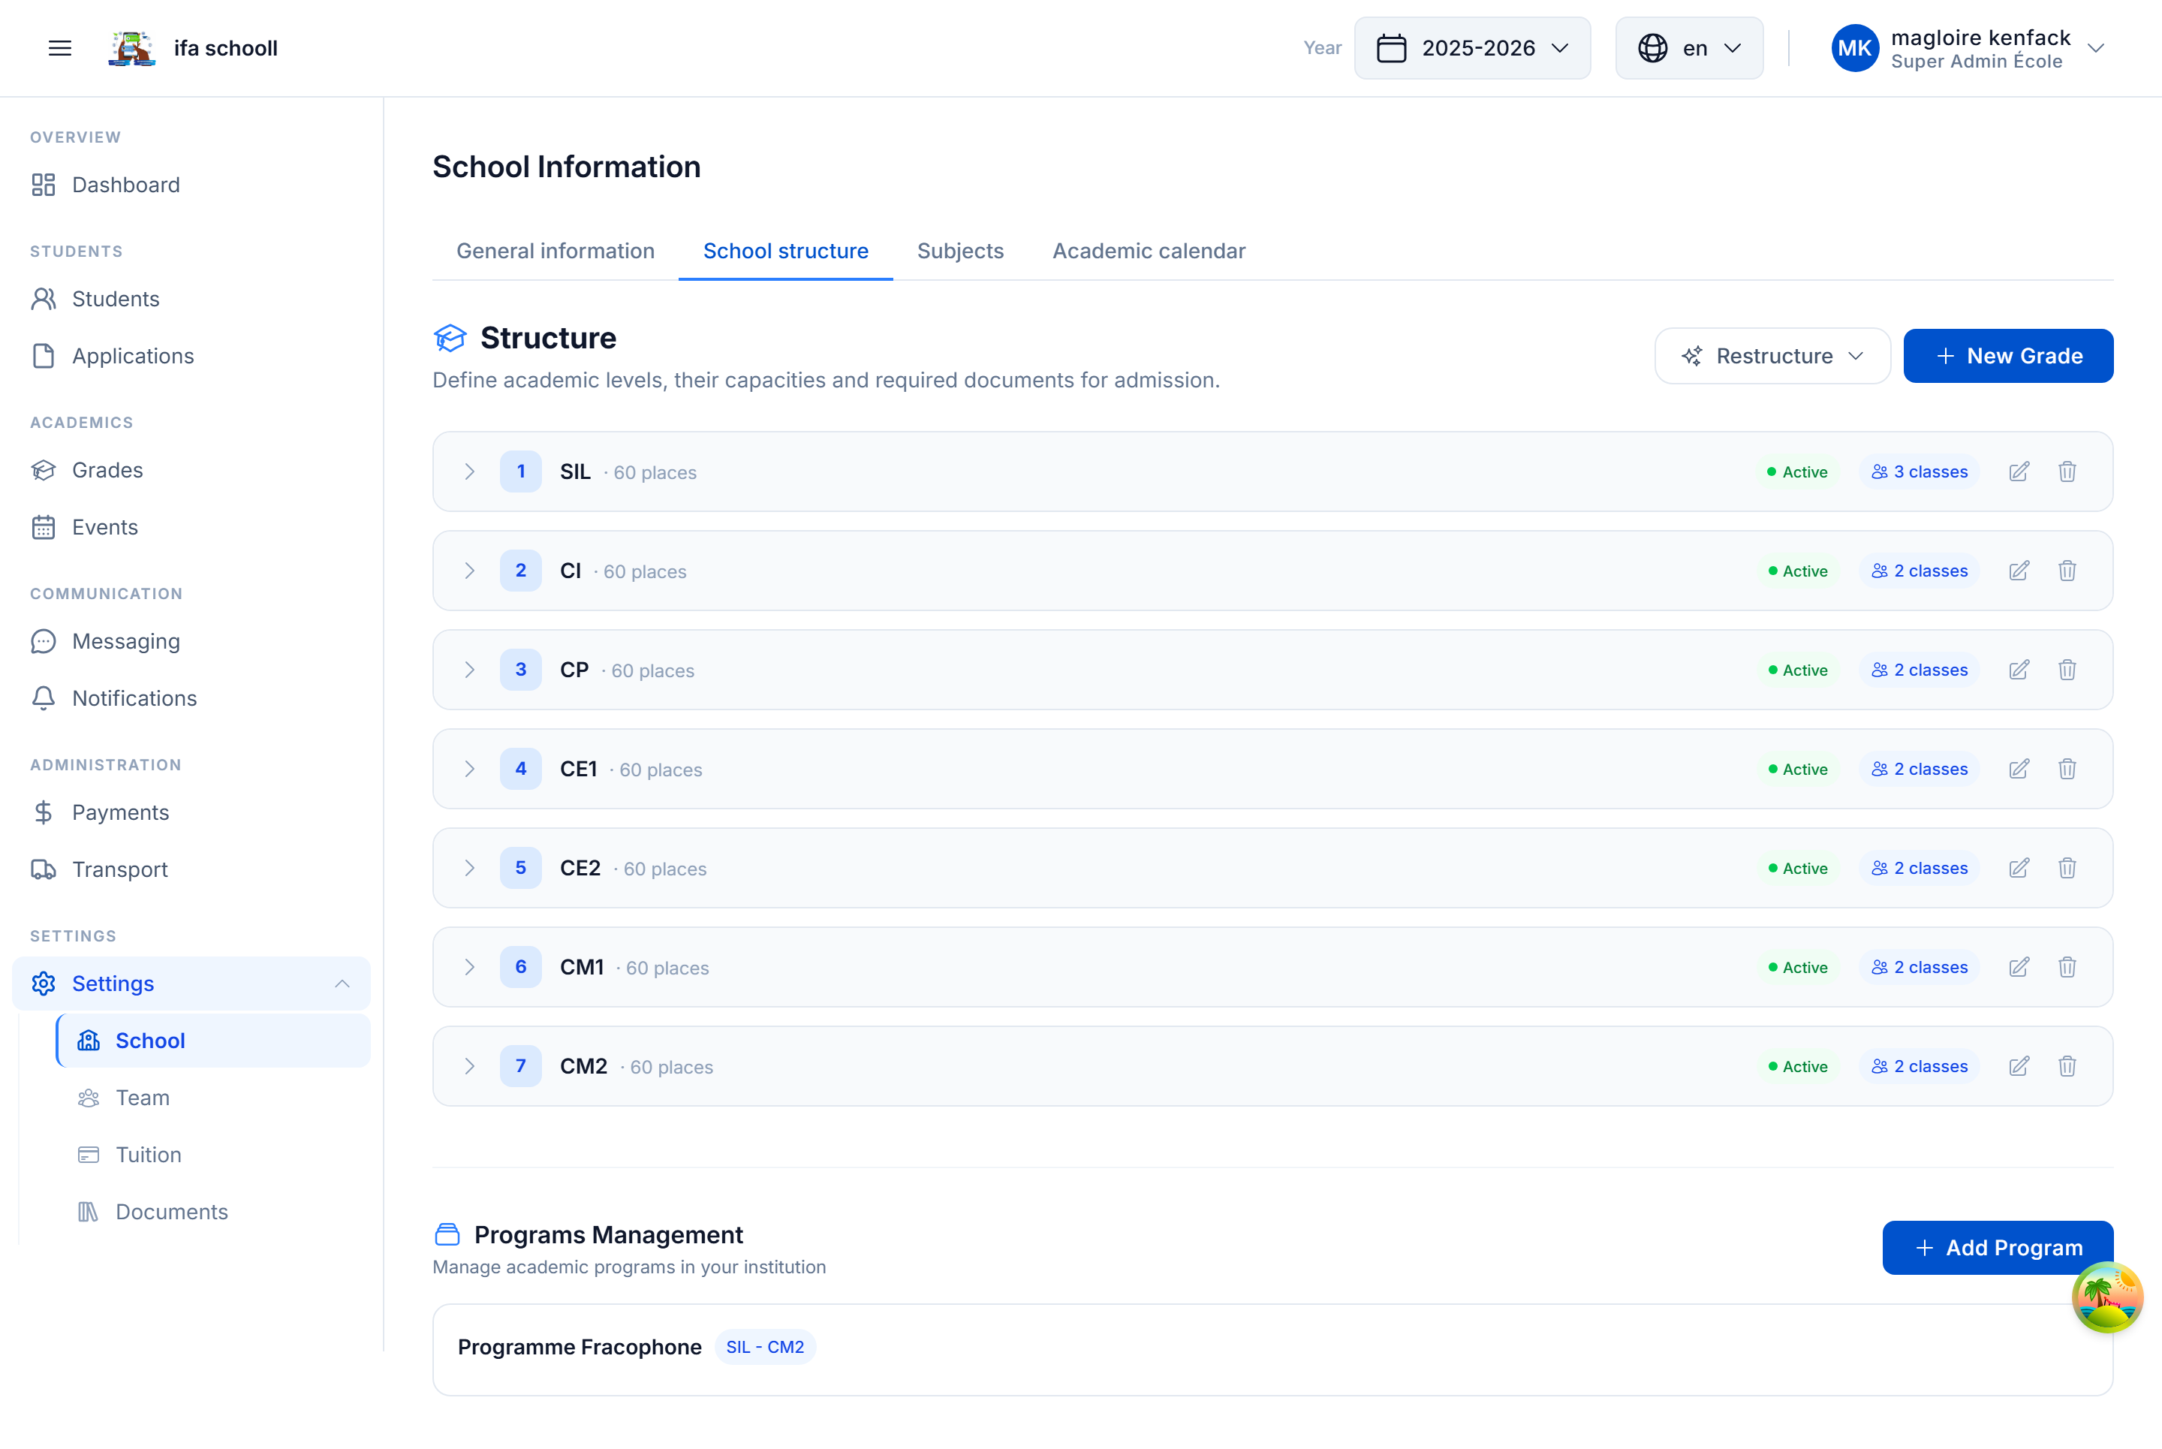Delete the CM2 grade via trash icon
This screenshot has width=2162, height=1449.
[2067, 1065]
